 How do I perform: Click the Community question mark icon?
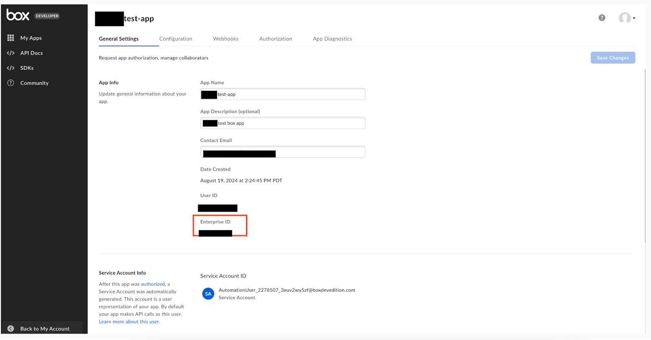(11, 83)
